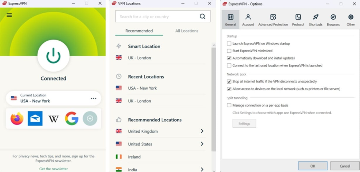This screenshot has width=360, height=172.
Task: Enable Manage connection on a per-app basis
Action: coord(229,105)
